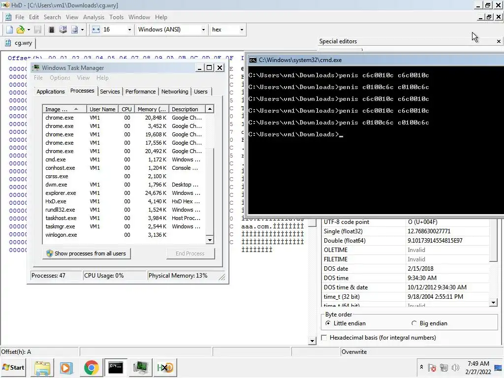Image resolution: width=504 pixels, height=378 pixels.
Task: Switch to Task Manager Services tab
Action: point(110,92)
